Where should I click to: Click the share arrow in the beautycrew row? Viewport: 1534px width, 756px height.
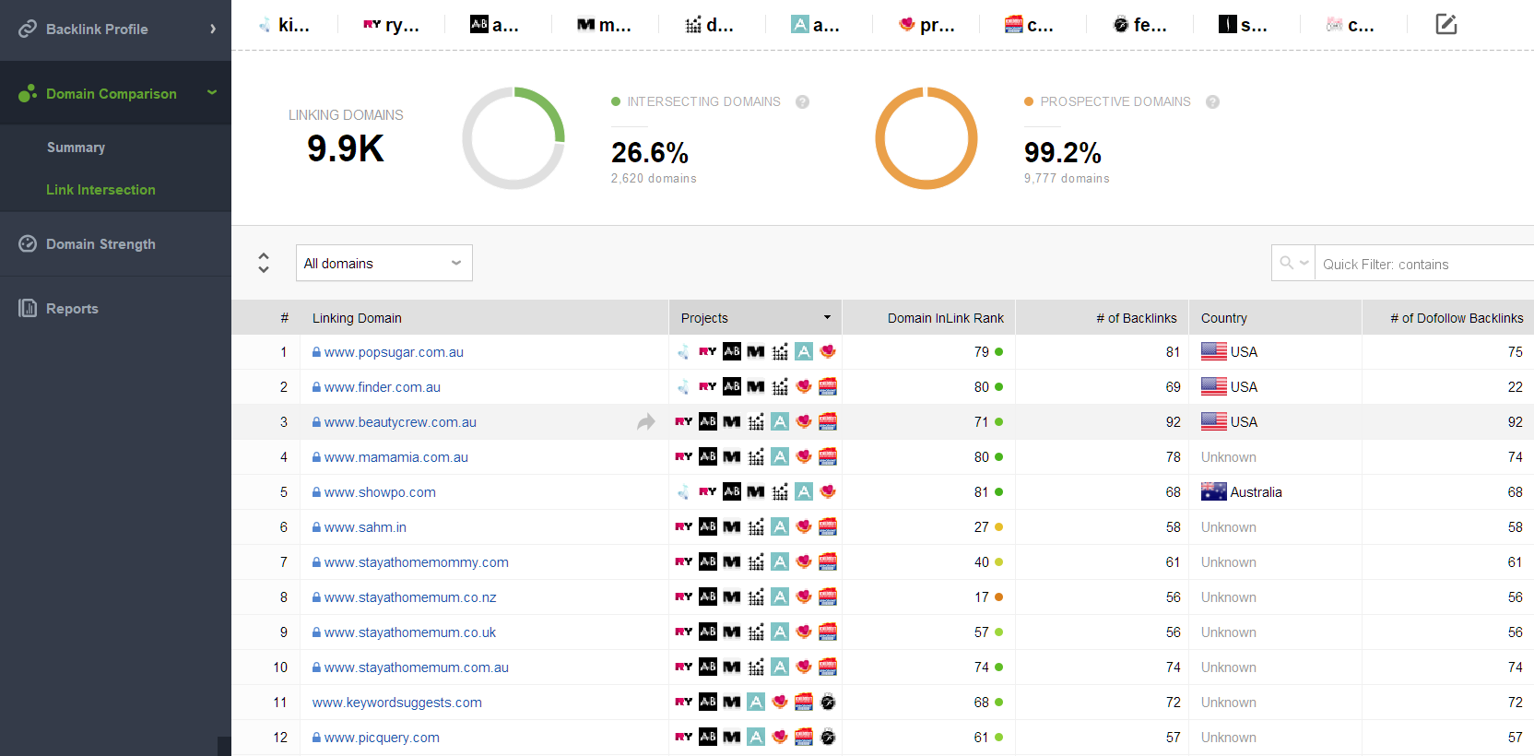[646, 422]
